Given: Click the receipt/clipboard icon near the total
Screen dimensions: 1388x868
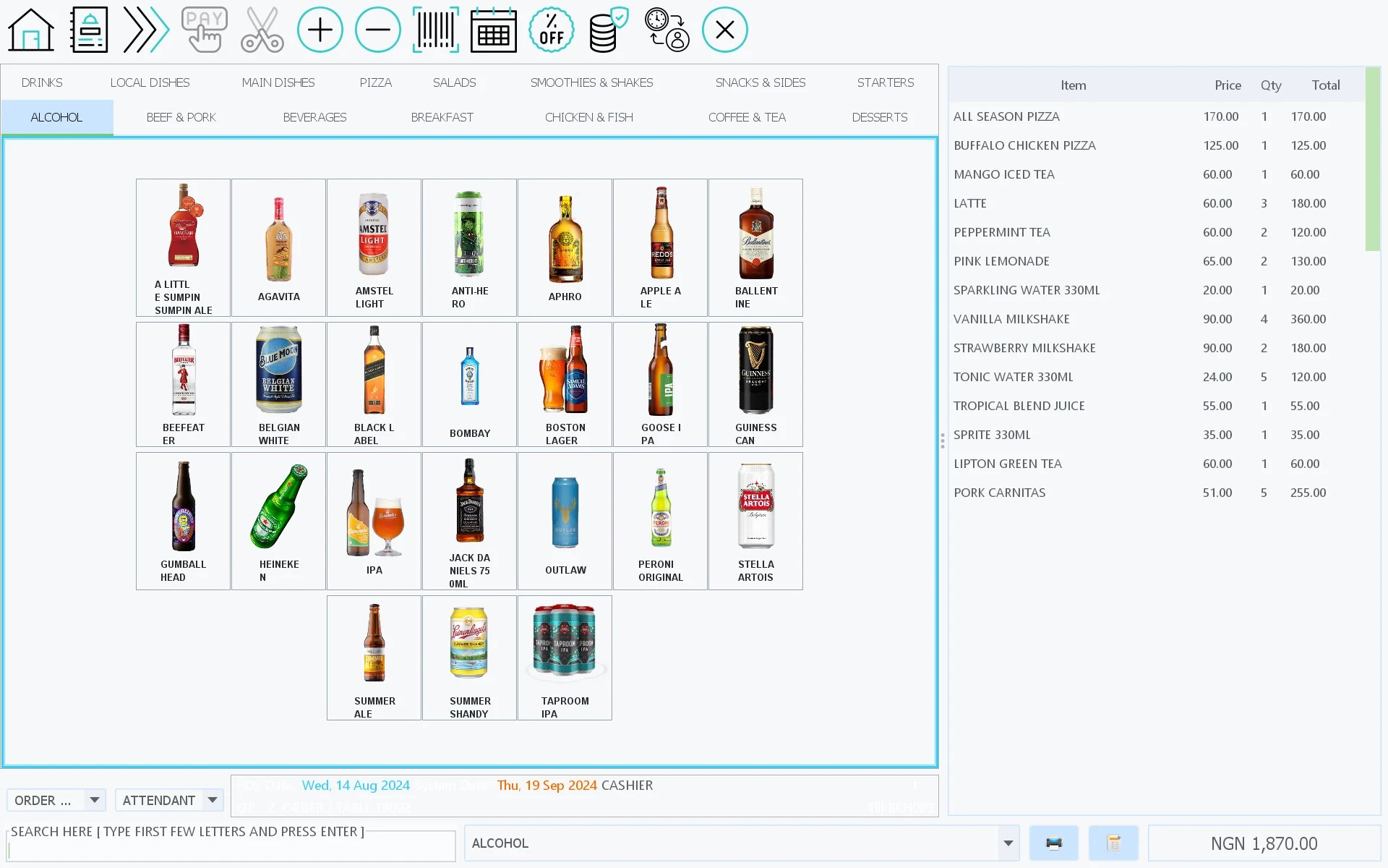Looking at the screenshot, I should tap(1113, 843).
